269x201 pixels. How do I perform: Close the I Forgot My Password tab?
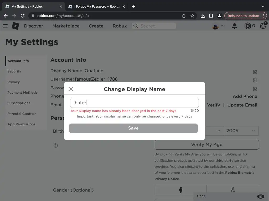coord(124,7)
